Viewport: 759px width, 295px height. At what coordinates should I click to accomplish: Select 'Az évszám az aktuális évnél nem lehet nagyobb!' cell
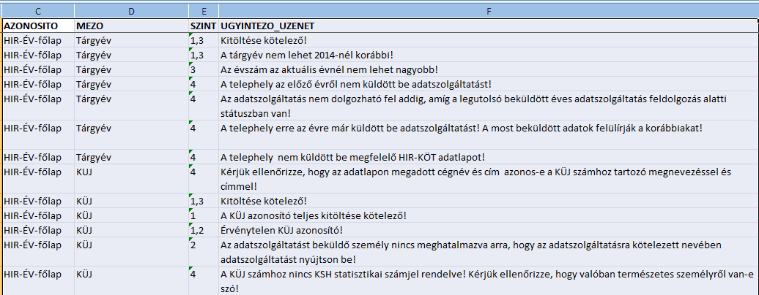(x=489, y=69)
